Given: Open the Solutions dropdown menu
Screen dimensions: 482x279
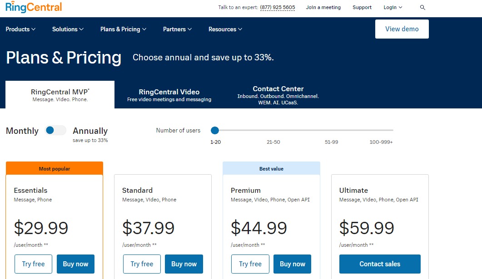Looking at the screenshot, I should click(67, 29).
